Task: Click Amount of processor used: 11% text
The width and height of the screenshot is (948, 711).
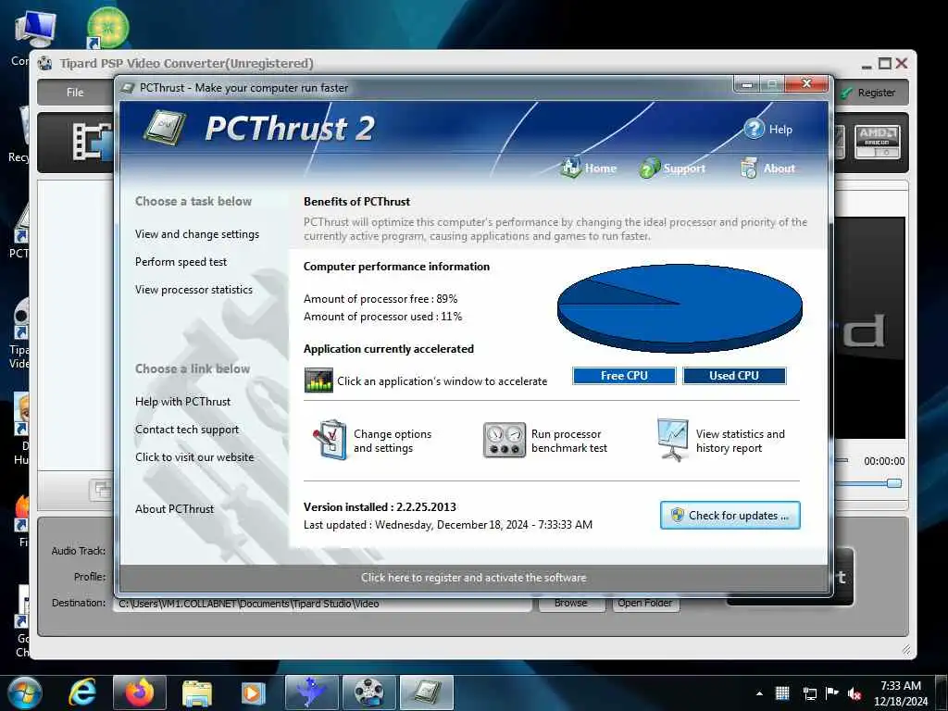Action: [x=382, y=317]
